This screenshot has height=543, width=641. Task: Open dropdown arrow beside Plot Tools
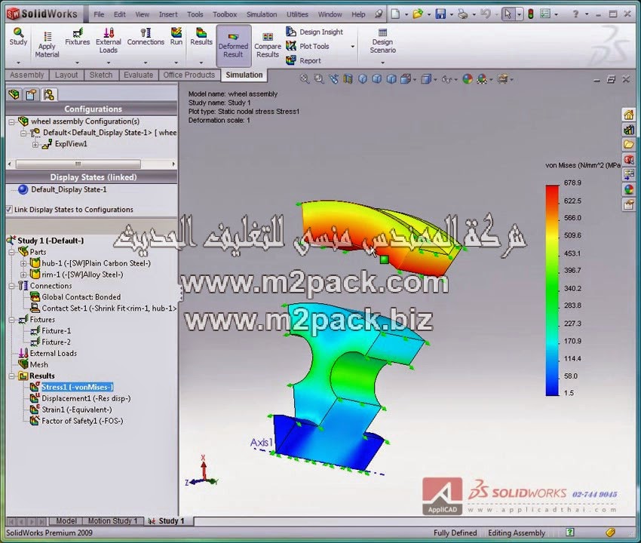click(352, 47)
